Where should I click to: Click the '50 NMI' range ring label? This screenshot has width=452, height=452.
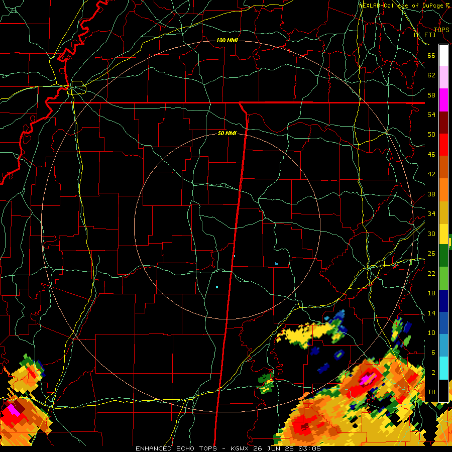[227, 133]
